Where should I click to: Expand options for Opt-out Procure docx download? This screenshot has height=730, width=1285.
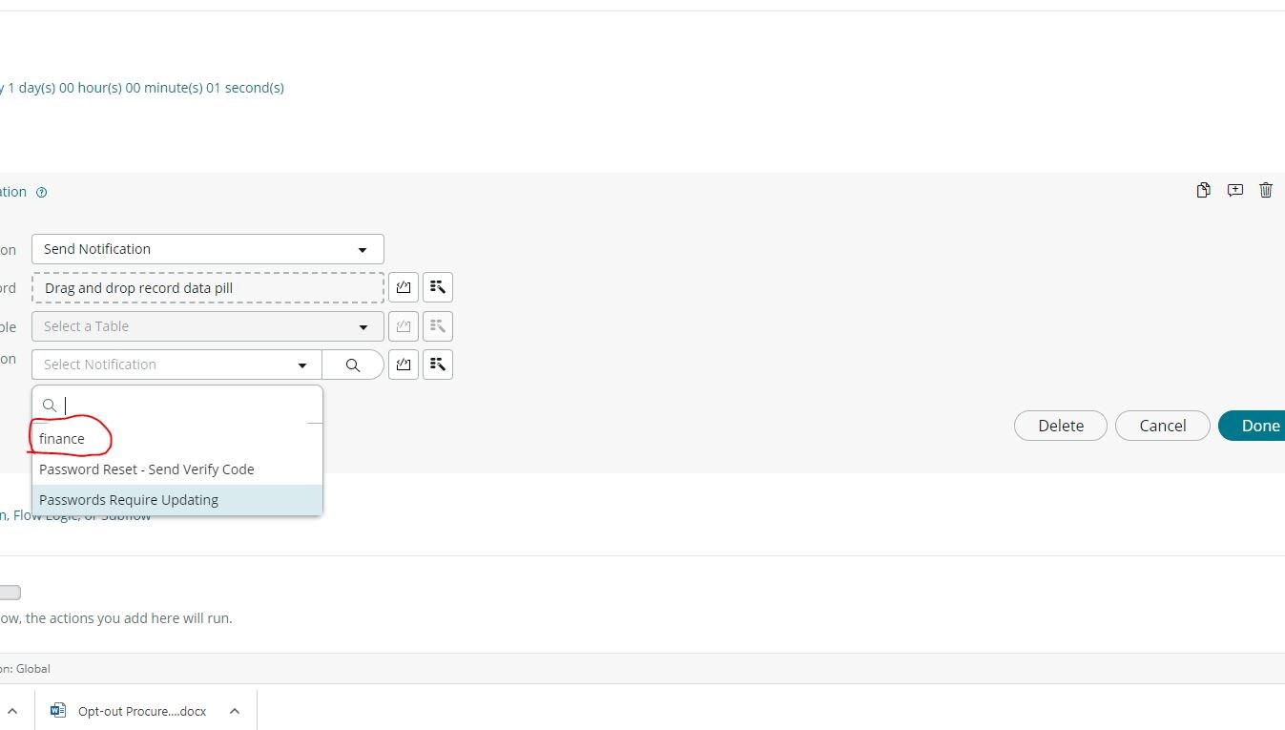click(x=235, y=711)
